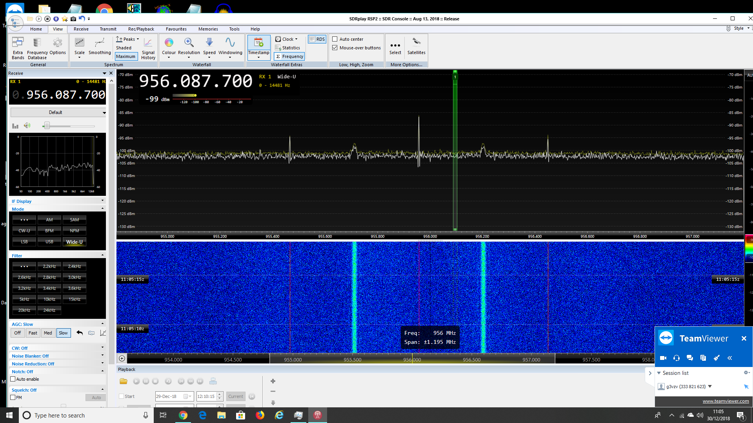Click Chrome icon in taskbar
Viewport: 753px width, 423px height.
[183, 415]
